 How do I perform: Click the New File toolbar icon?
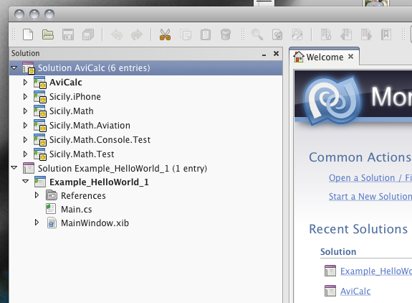point(28,34)
